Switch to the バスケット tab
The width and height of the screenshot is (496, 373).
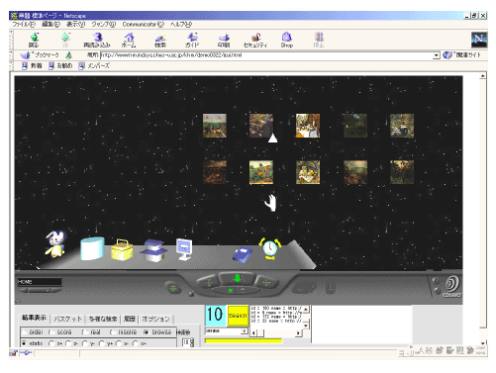tap(67, 319)
